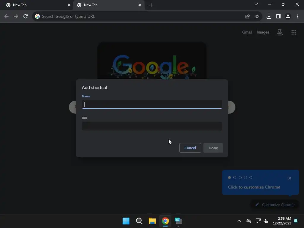Image resolution: width=304 pixels, height=228 pixels.
Task: Open Search Labs flask icon
Action: [280, 32]
